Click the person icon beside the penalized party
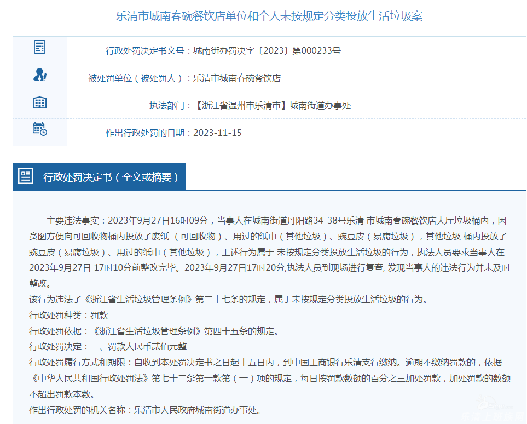This screenshot has width=527, height=424. (39, 75)
